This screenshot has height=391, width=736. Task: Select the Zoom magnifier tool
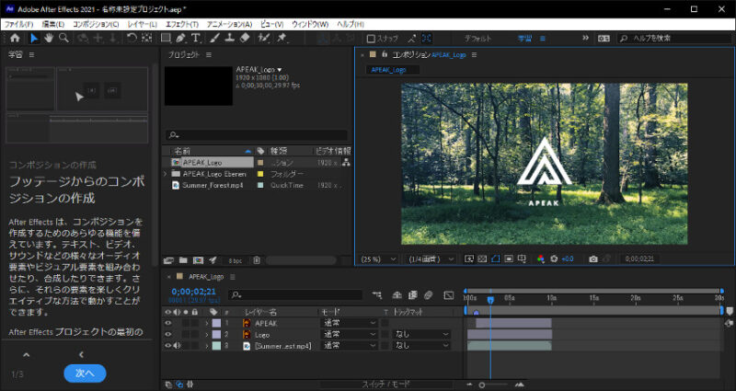tap(63, 38)
